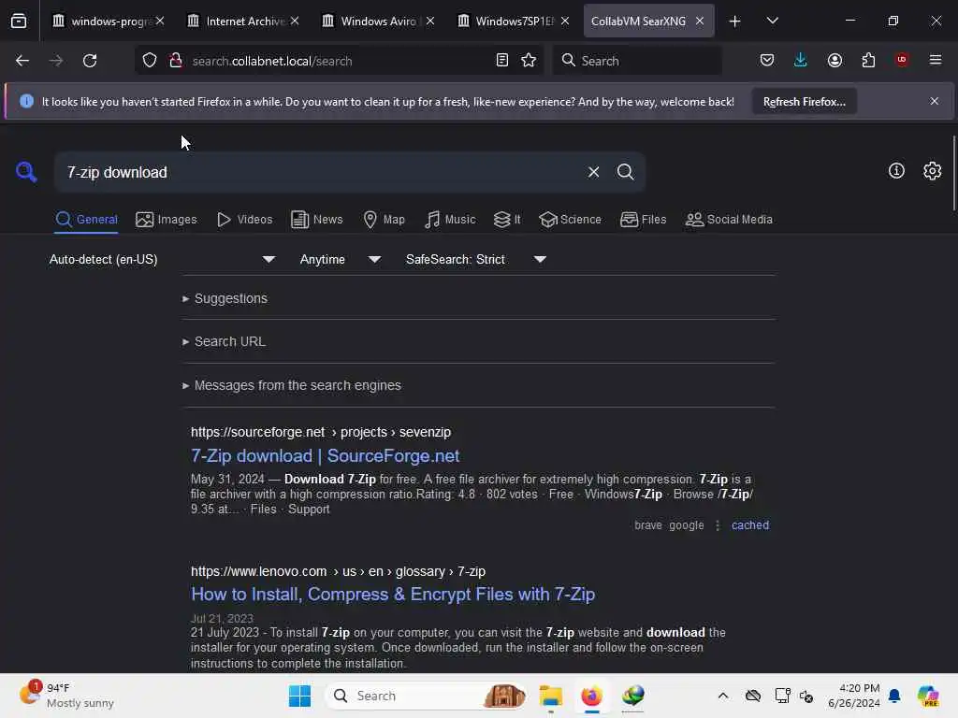Expand the Search URL section
This screenshot has width=958, height=718.
(224, 341)
